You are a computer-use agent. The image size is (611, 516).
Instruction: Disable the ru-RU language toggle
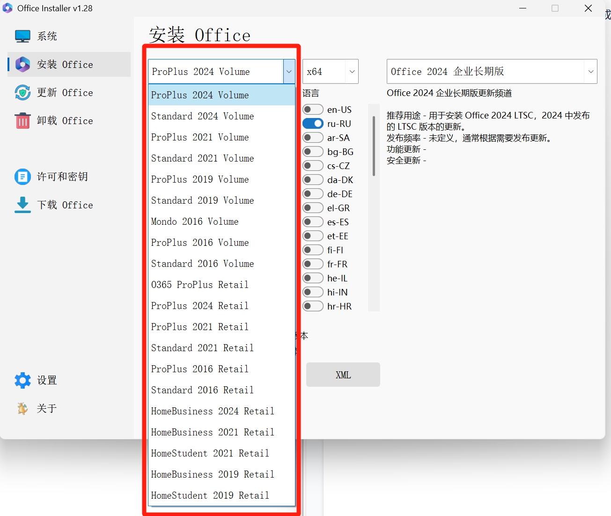[x=313, y=123]
